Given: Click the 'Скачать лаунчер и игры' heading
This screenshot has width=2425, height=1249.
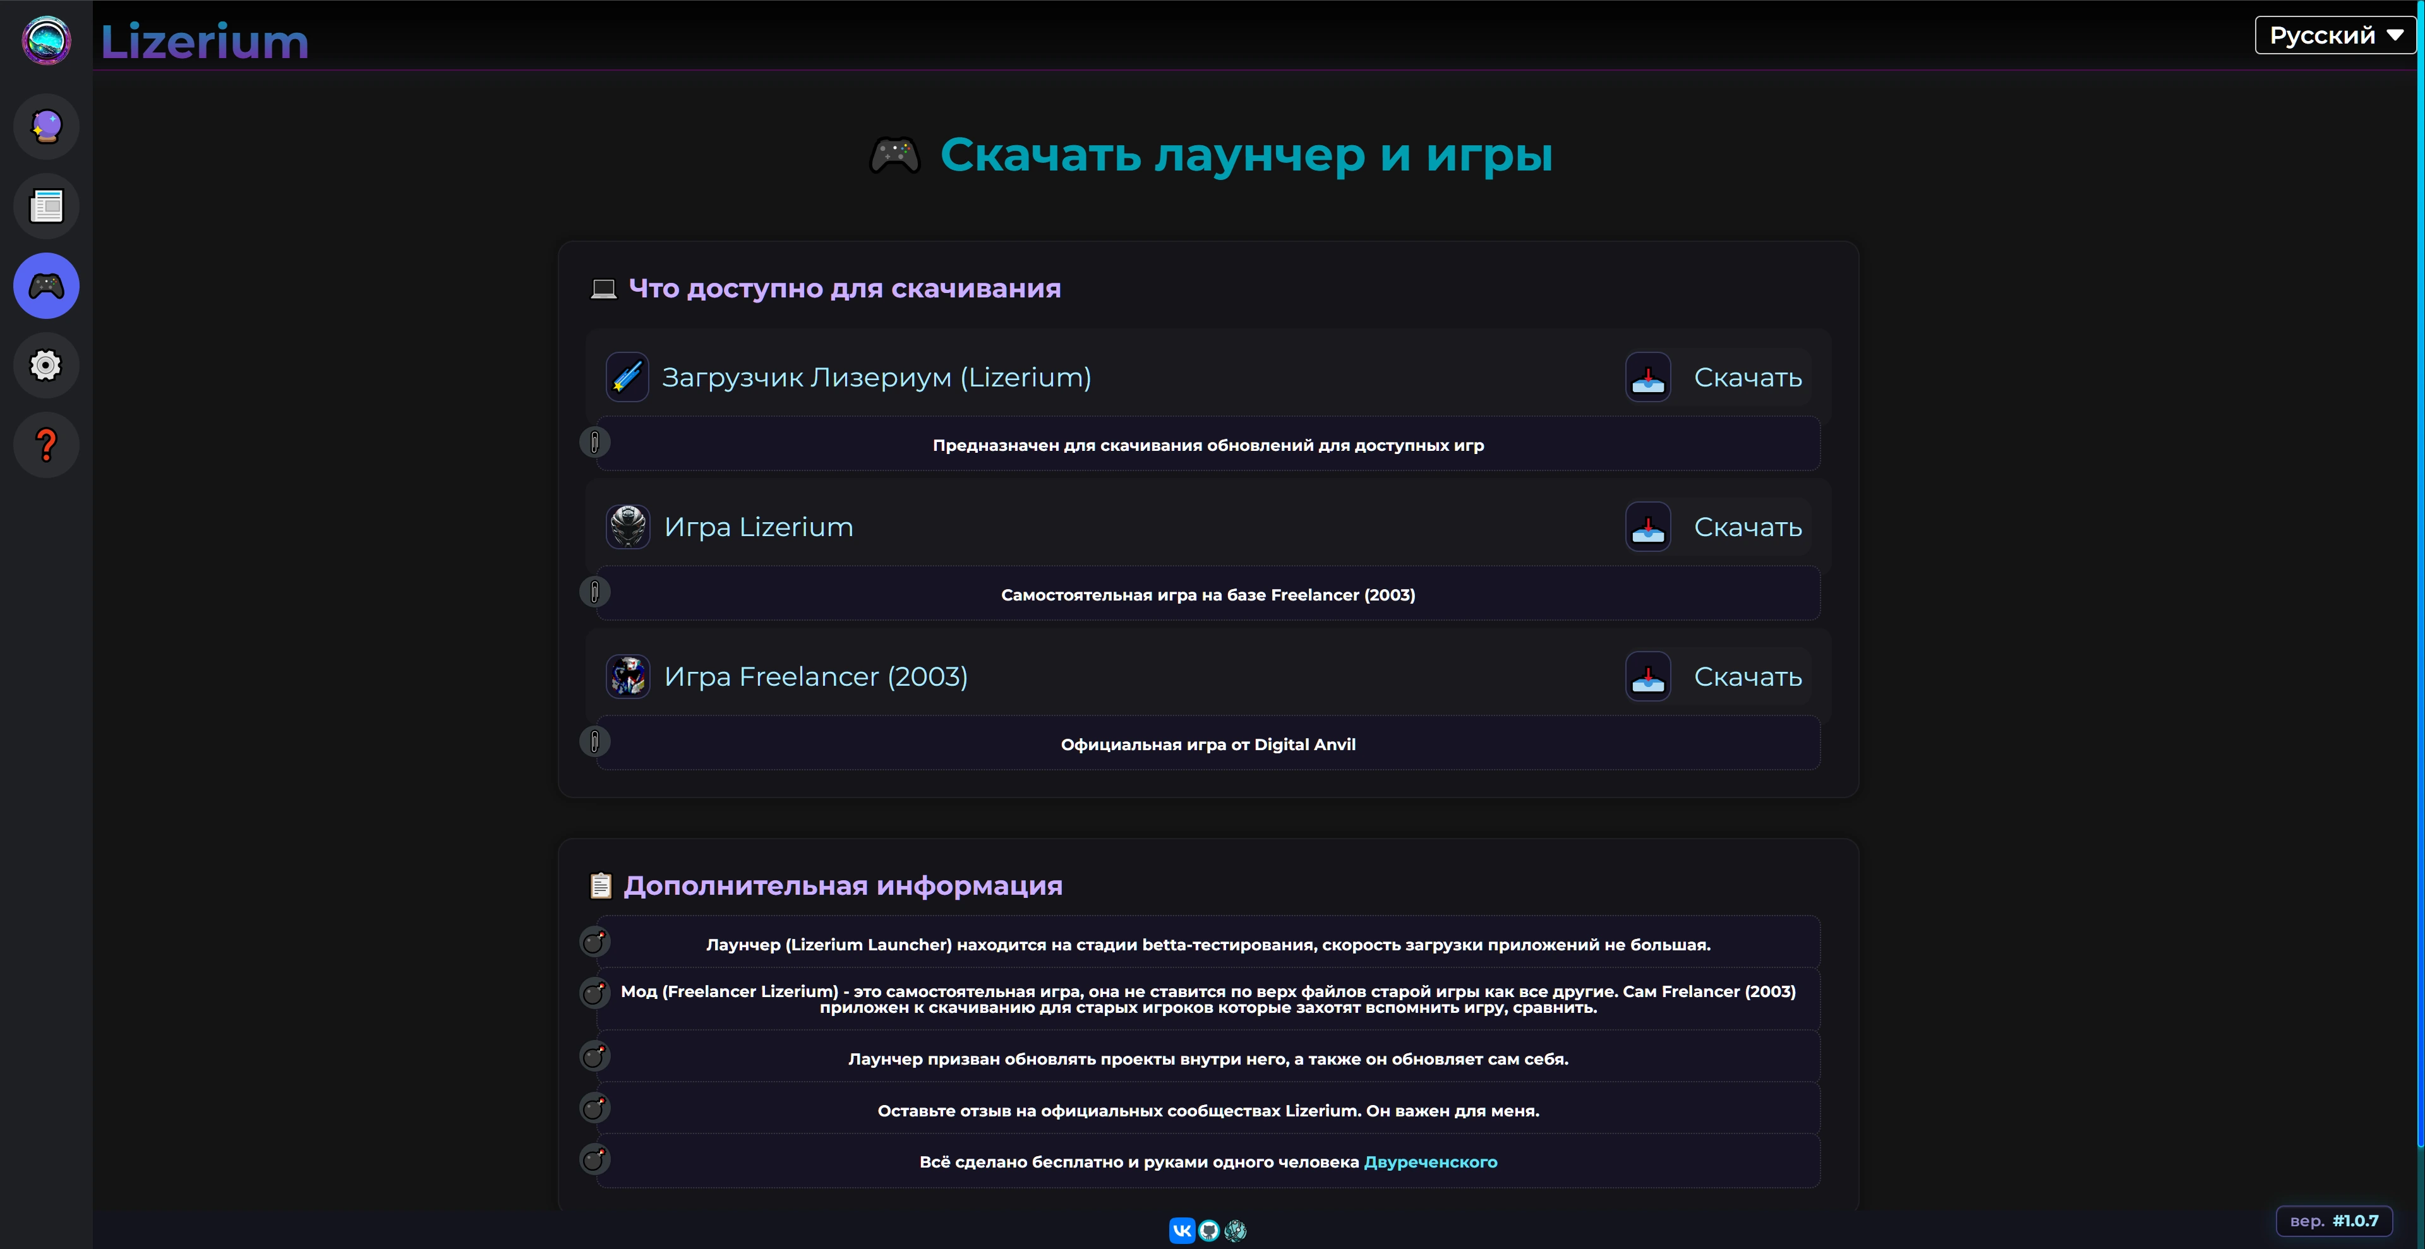Looking at the screenshot, I should [x=1246, y=154].
